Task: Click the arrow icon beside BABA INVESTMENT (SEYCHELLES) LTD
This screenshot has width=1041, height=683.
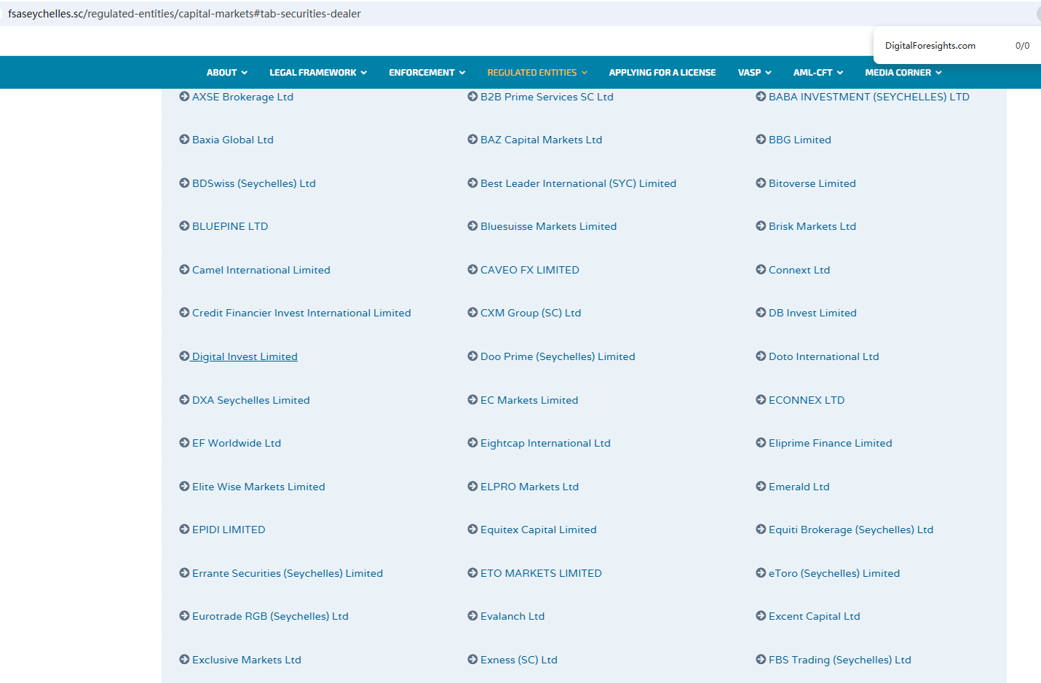Action: pyautogui.click(x=761, y=96)
